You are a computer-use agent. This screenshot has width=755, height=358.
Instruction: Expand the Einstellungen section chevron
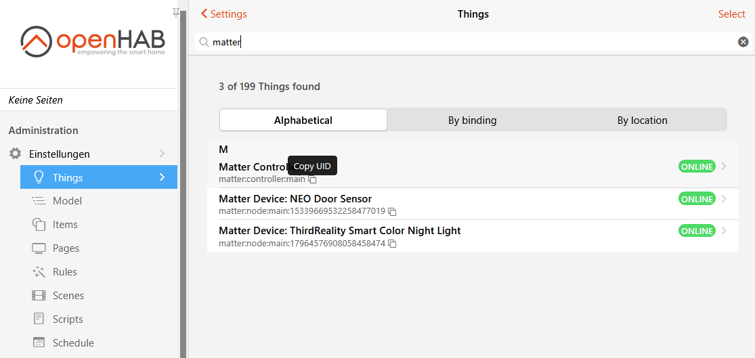(x=162, y=154)
